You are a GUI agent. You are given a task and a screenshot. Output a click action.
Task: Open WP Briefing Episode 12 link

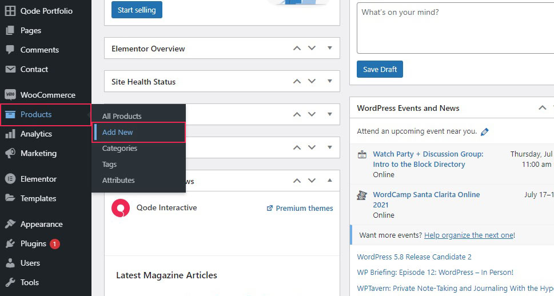(x=435, y=273)
